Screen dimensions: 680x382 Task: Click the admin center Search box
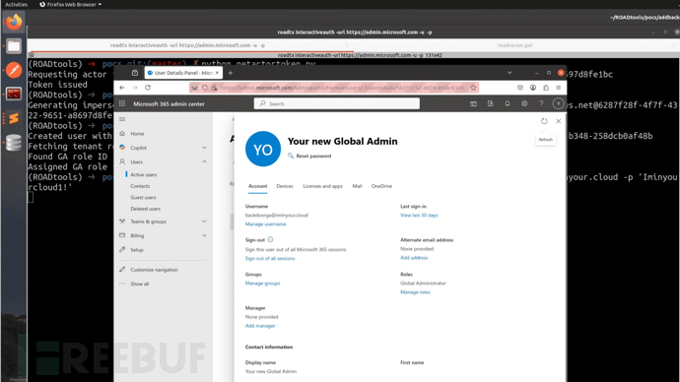coord(336,103)
